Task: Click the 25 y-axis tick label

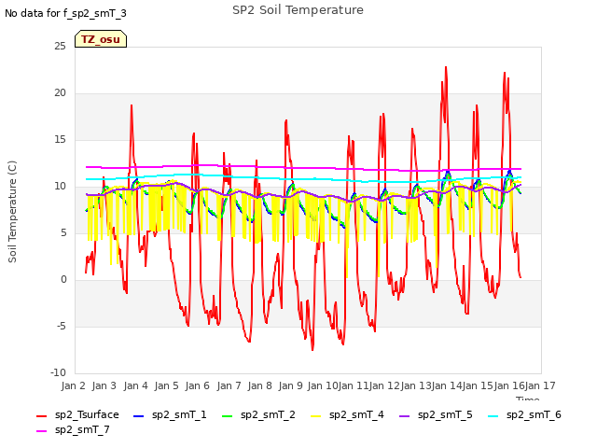Action: (60, 46)
